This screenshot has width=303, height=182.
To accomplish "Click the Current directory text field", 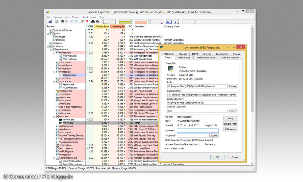I will [202, 103].
